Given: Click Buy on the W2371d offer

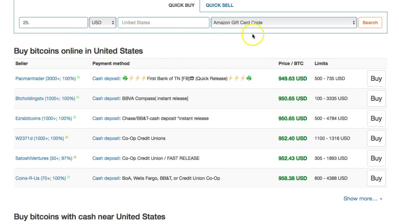Looking at the screenshot, I should tap(376, 138).
